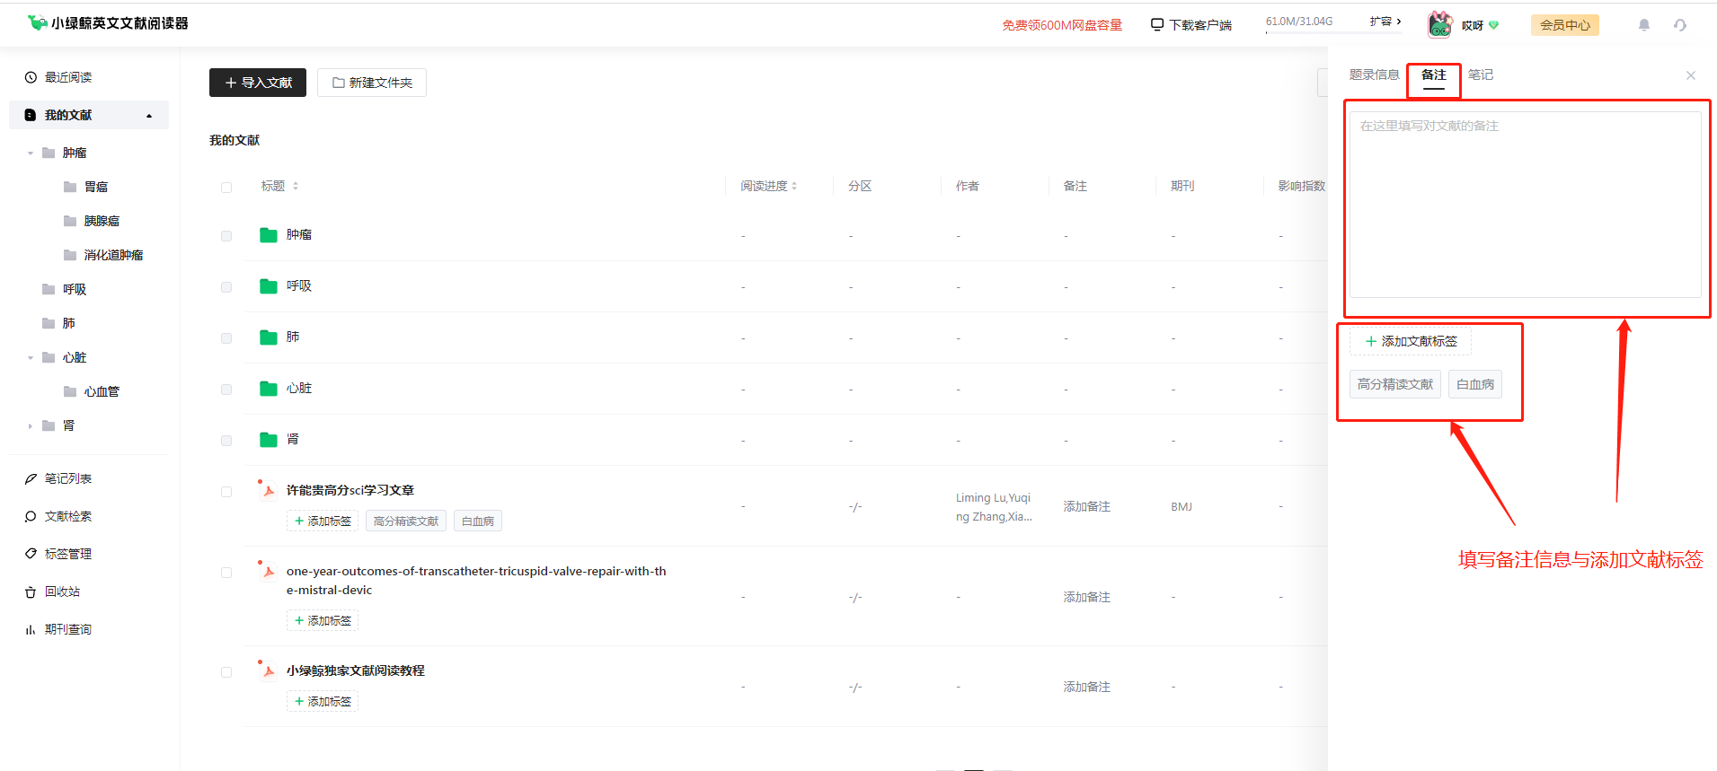This screenshot has height=771, width=1717.
Task: Click the green 肺 folder icon in list
Action: click(268, 337)
